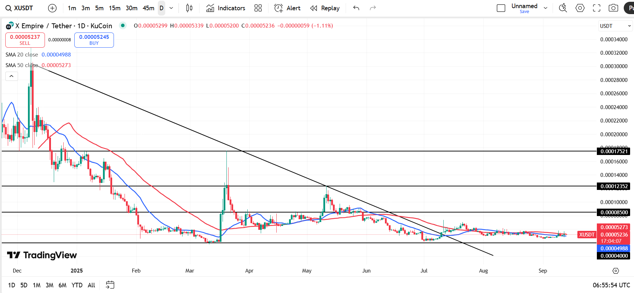
Task: Expand the Unnamed layout dropdown arrow
Action: pyautogui.click(x=546, y=8)
